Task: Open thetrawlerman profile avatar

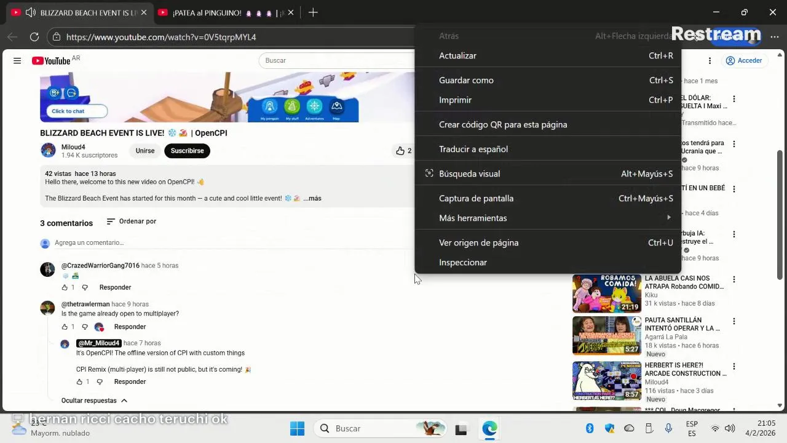Action: 47,308
